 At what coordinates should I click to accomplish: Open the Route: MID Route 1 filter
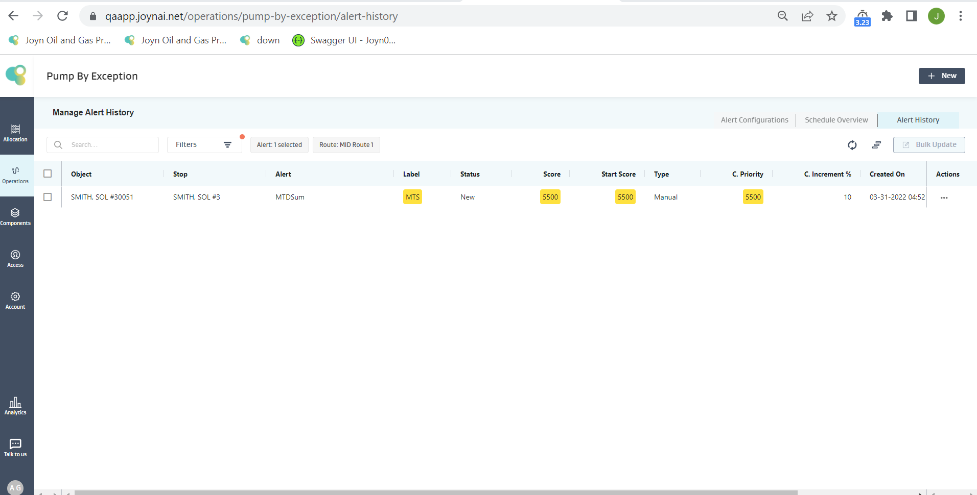(x=346, y=145)
